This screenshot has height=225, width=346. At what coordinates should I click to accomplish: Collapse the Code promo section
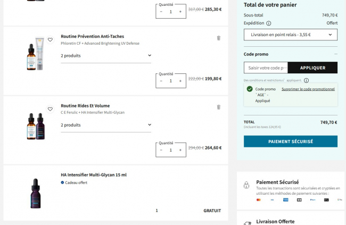(335, 54)
